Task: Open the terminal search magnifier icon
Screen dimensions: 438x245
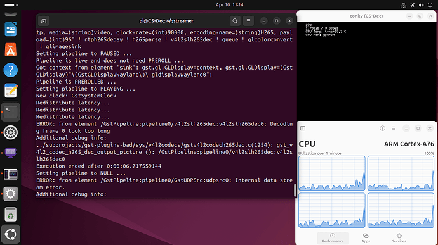Action: click(235, 21)
